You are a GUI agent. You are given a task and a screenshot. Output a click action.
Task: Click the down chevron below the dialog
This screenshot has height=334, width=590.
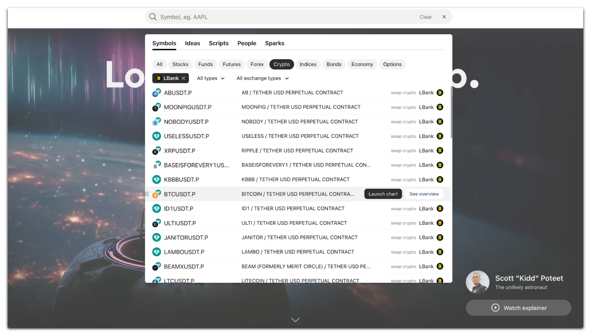click(295, 320)
